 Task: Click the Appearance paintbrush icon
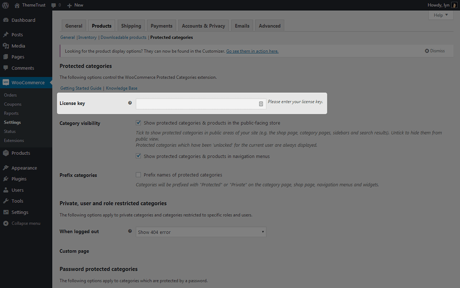[x=6, y=168]
